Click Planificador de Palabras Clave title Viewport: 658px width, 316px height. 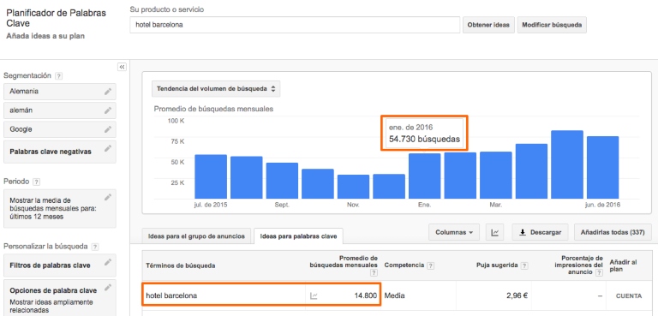56,18
